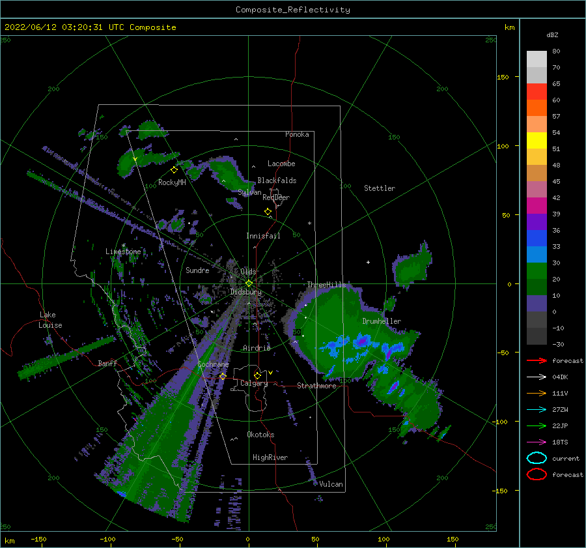Screen dimensions: 586x548
Task: Select the cyan 27ZW arrow icon
Action: (537, 410)
